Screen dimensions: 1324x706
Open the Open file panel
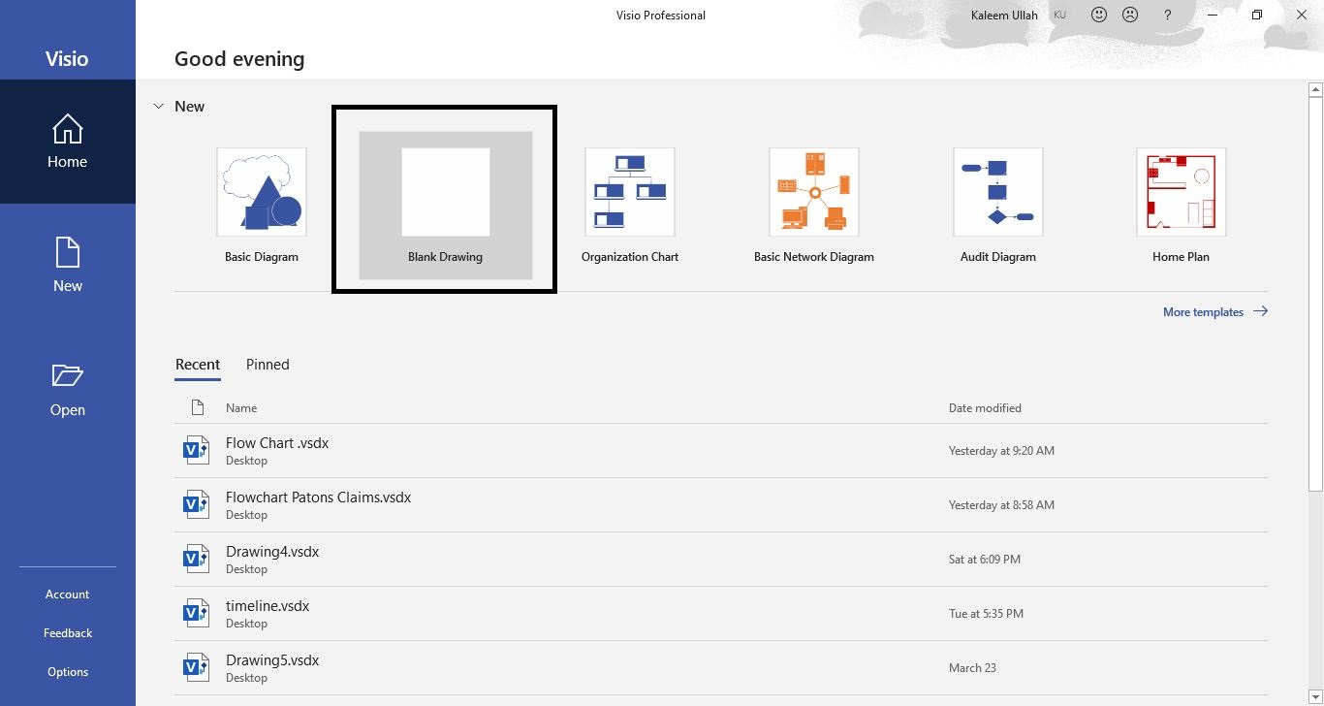(x=67, y=388)
